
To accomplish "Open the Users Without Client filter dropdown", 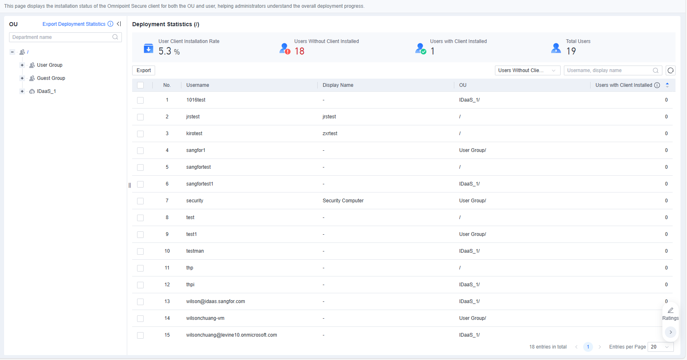I will pos(527,70).
